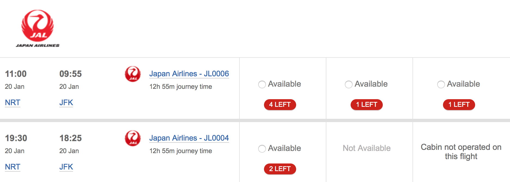
Task: Open the Japan Airlines - JL0006 flight link
Action: click(189, 74)
